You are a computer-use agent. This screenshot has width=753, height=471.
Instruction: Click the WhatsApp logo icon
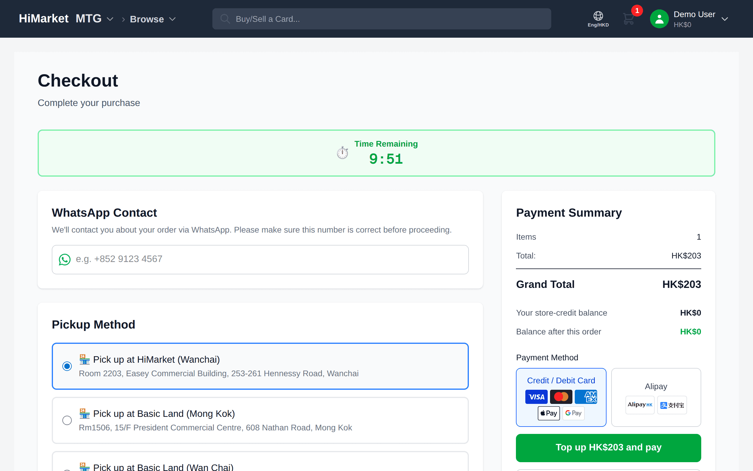coord(65,259)
